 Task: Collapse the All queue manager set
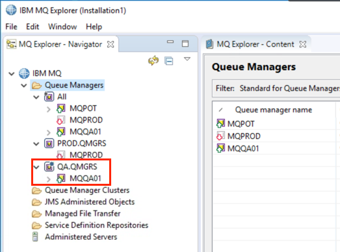[x=36, y=97]
